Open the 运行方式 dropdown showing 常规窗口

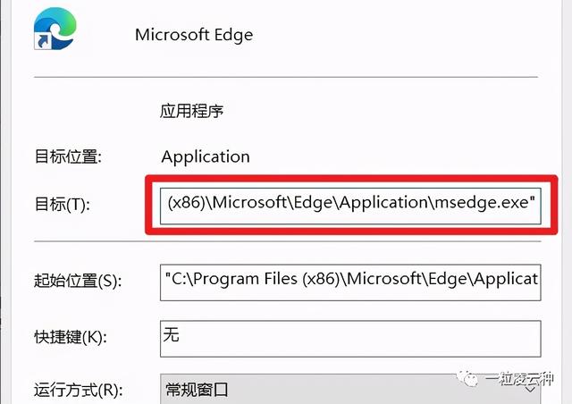(x=350, y=390)
